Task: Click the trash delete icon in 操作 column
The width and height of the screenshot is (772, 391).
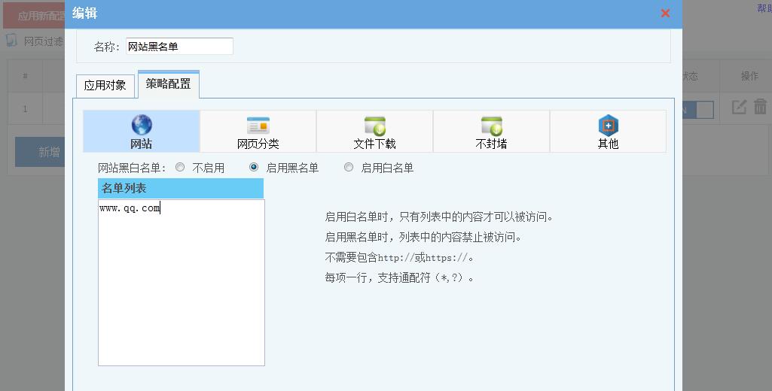Action: (760, 108)
